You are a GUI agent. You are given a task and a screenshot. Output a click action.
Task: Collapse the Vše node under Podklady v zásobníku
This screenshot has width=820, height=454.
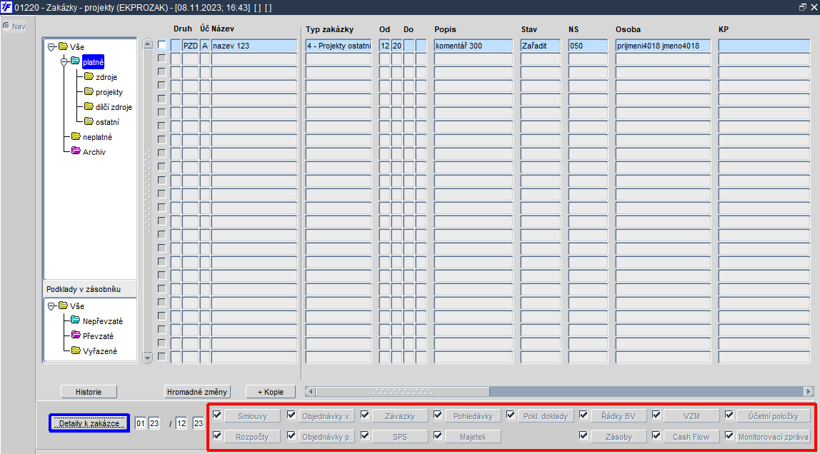click(51, 306)
